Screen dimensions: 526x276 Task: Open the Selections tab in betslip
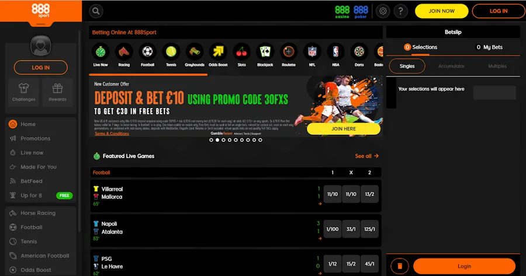pos(420,47)
